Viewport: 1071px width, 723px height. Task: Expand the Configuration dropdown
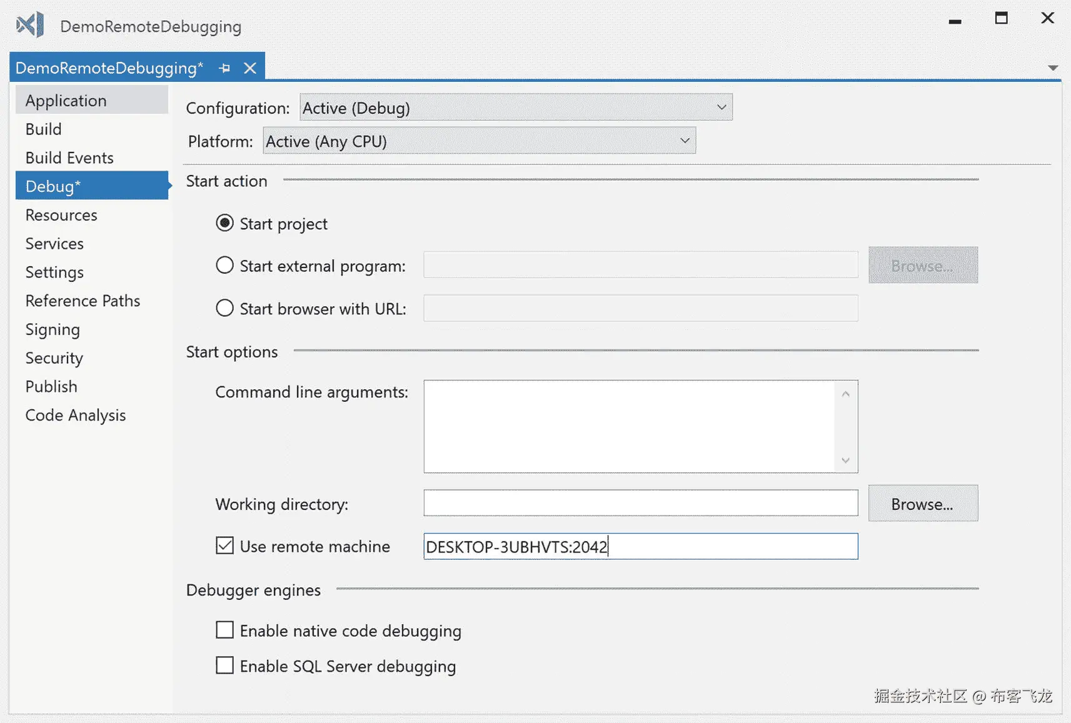(516, 107)
